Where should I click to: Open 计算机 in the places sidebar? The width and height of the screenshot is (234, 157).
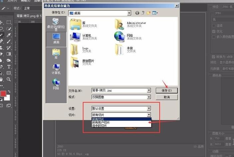(56, 69)
